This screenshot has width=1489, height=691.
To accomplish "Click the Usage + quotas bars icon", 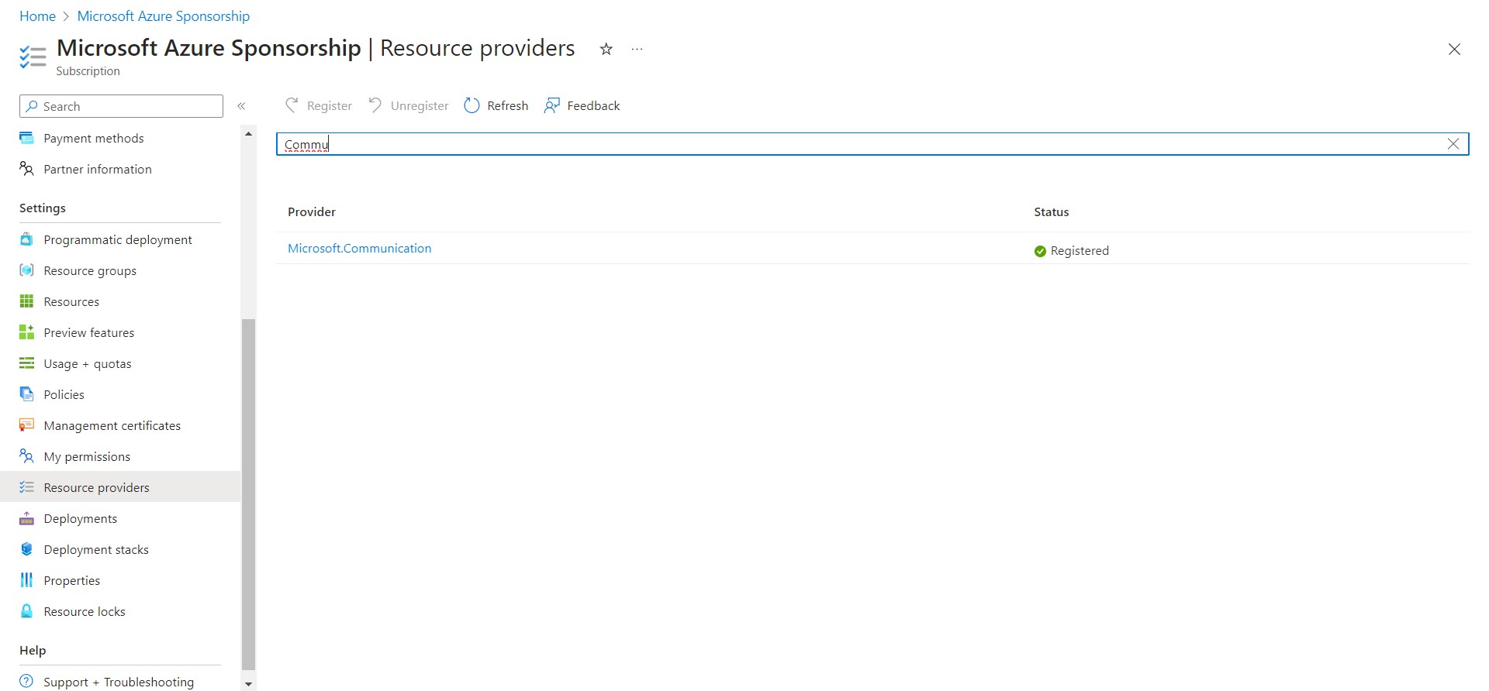I will point(26,363).
